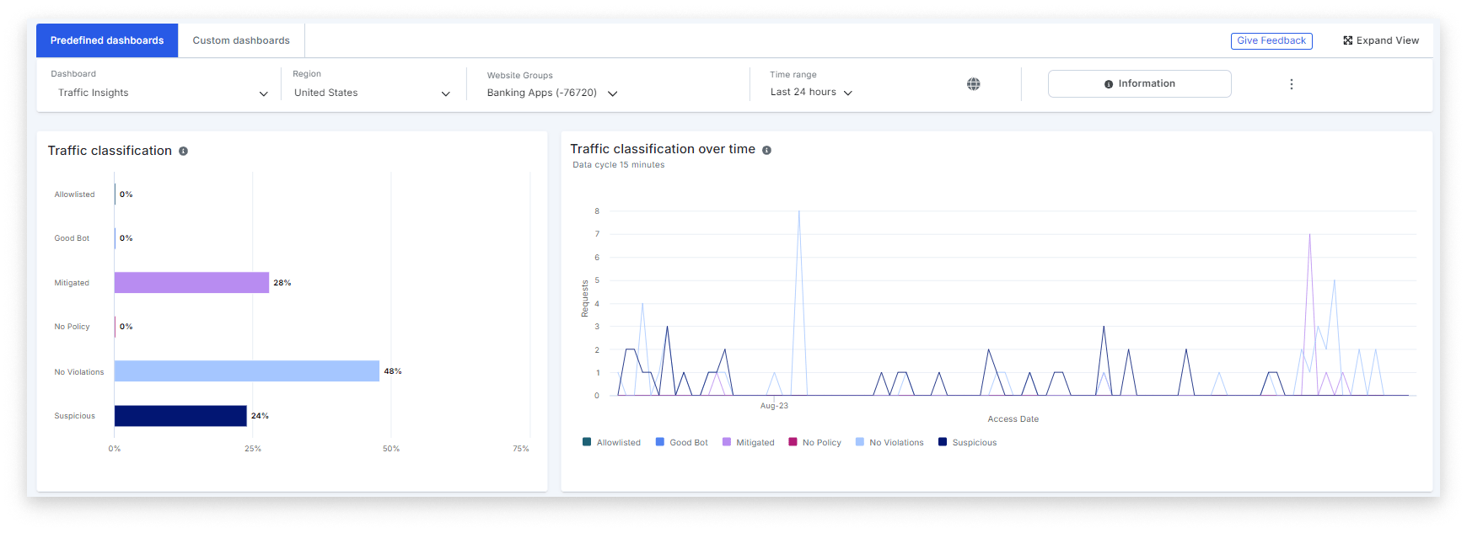The width and height of the screenshot is (1467, 533).
Task: Switch to the Predefined dashboards tab
Action: click(107, 40)
